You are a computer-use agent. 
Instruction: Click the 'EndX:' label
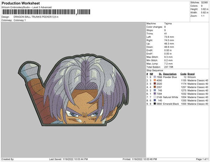coord(149,50)
